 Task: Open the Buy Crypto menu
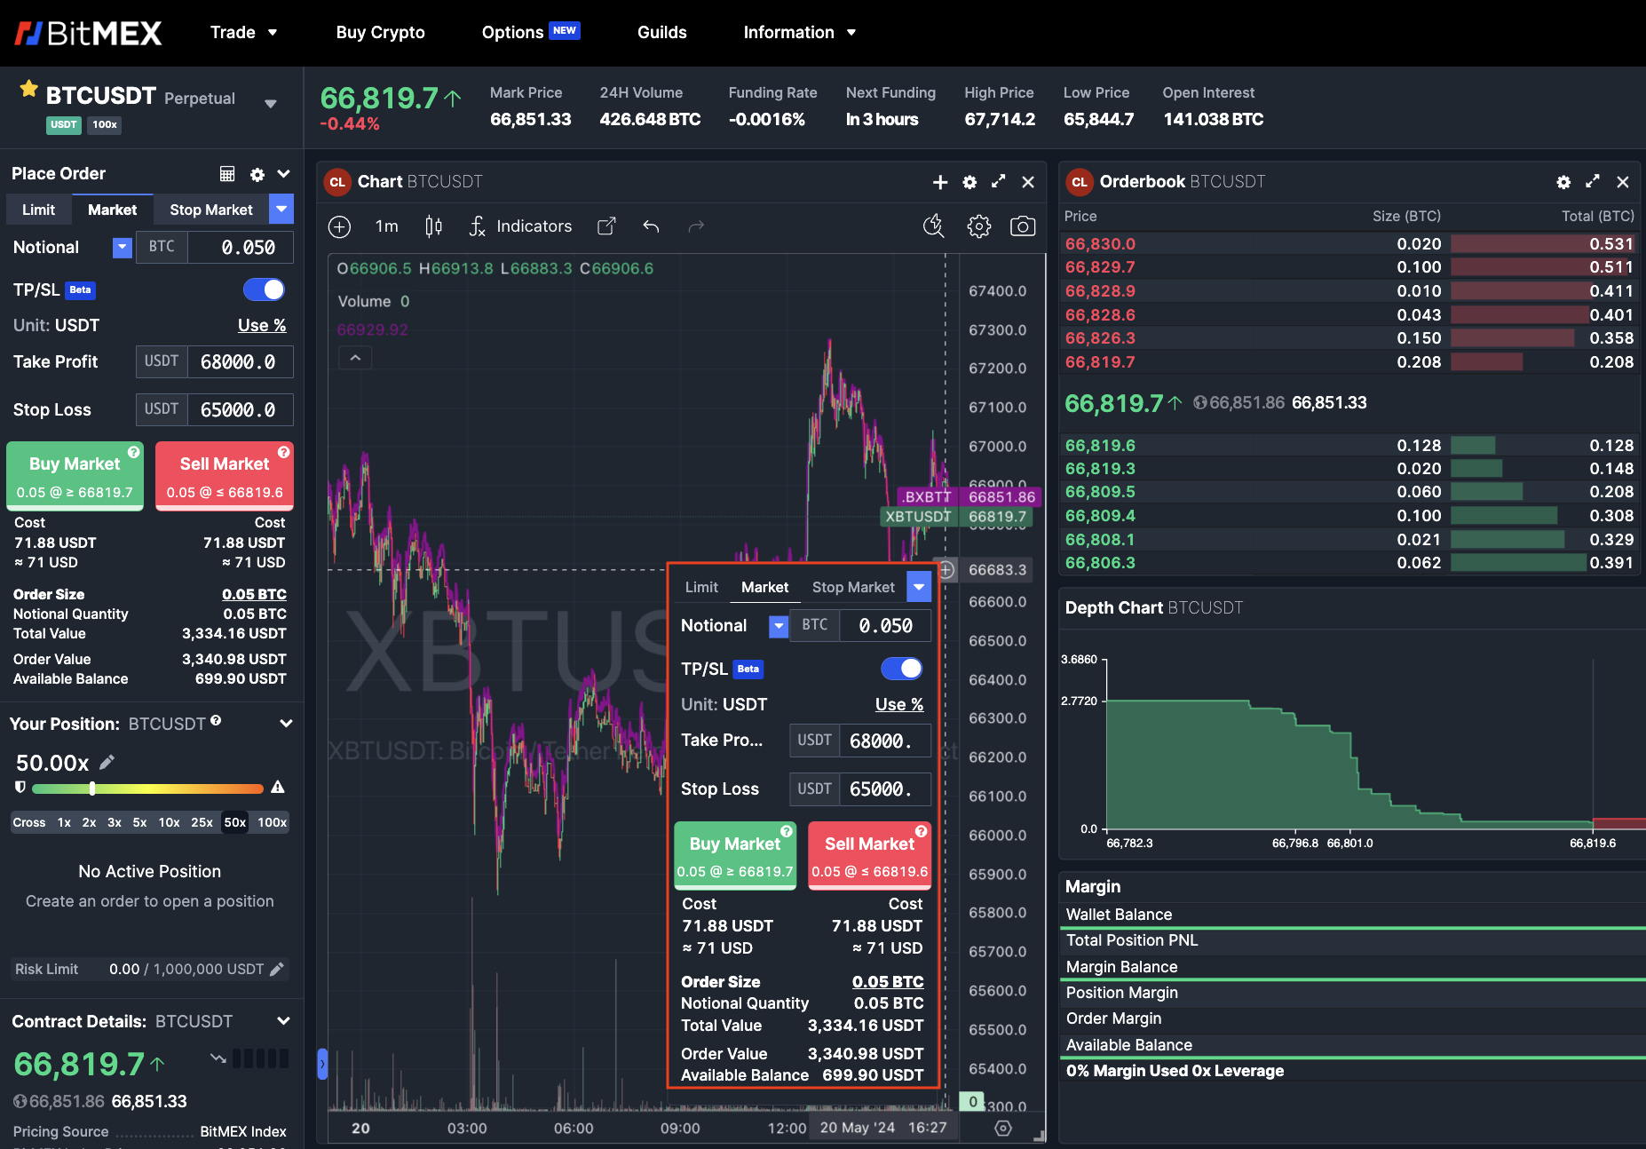[380, 32]
